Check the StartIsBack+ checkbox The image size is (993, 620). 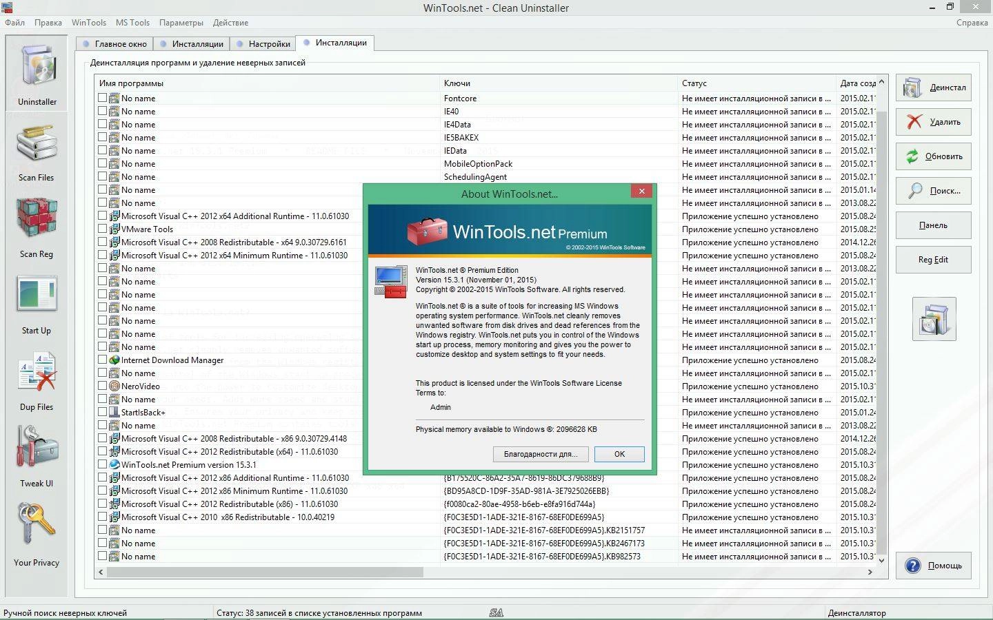102,412
